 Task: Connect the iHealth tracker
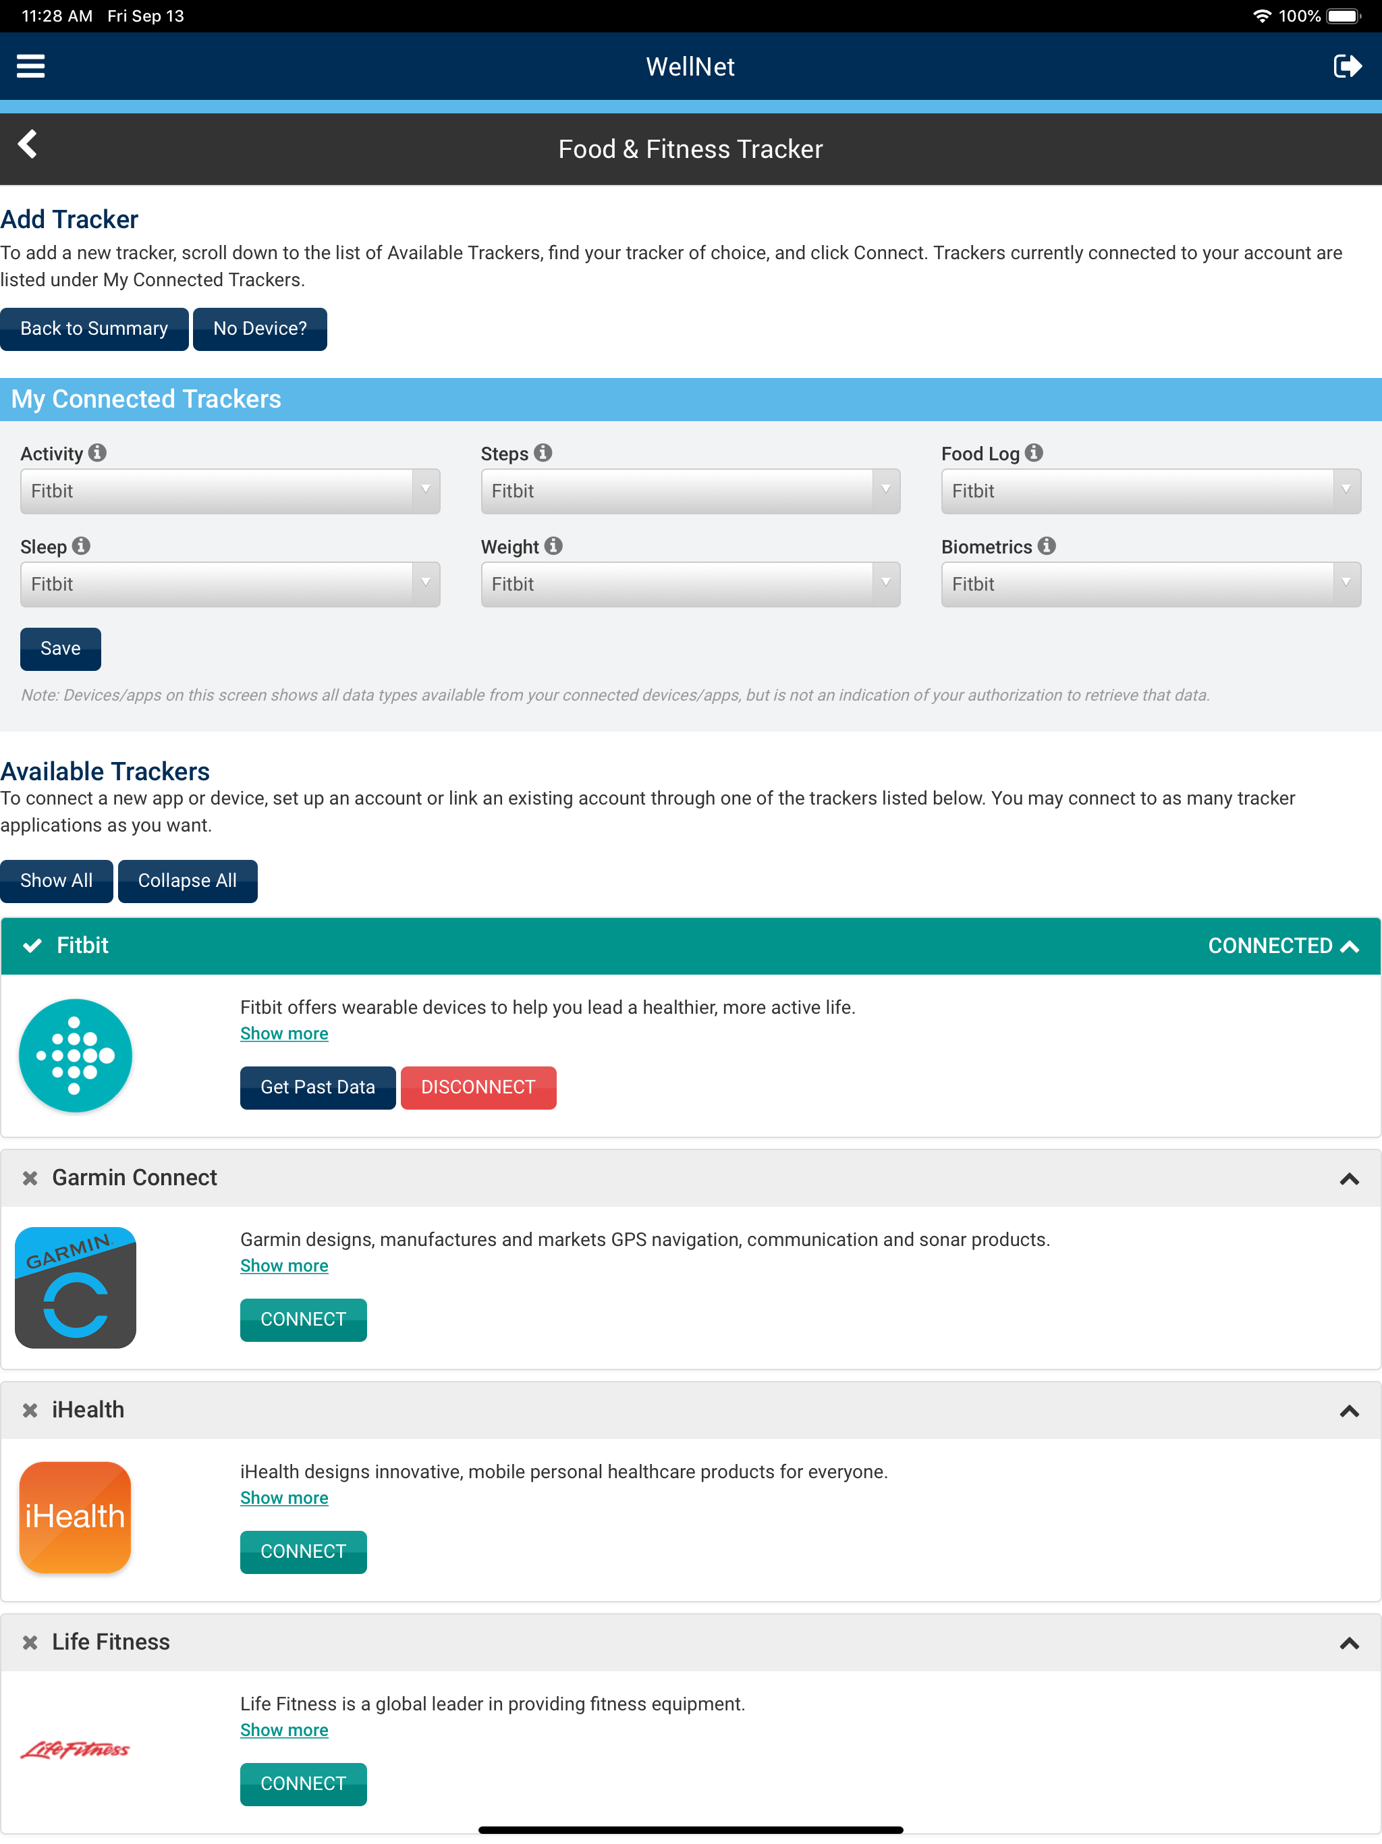click(x=304, y=1552)
